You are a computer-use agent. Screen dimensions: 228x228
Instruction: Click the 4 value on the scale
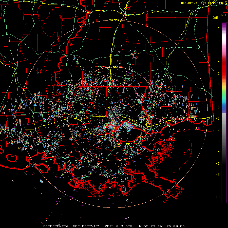click(x=219, y=62)
